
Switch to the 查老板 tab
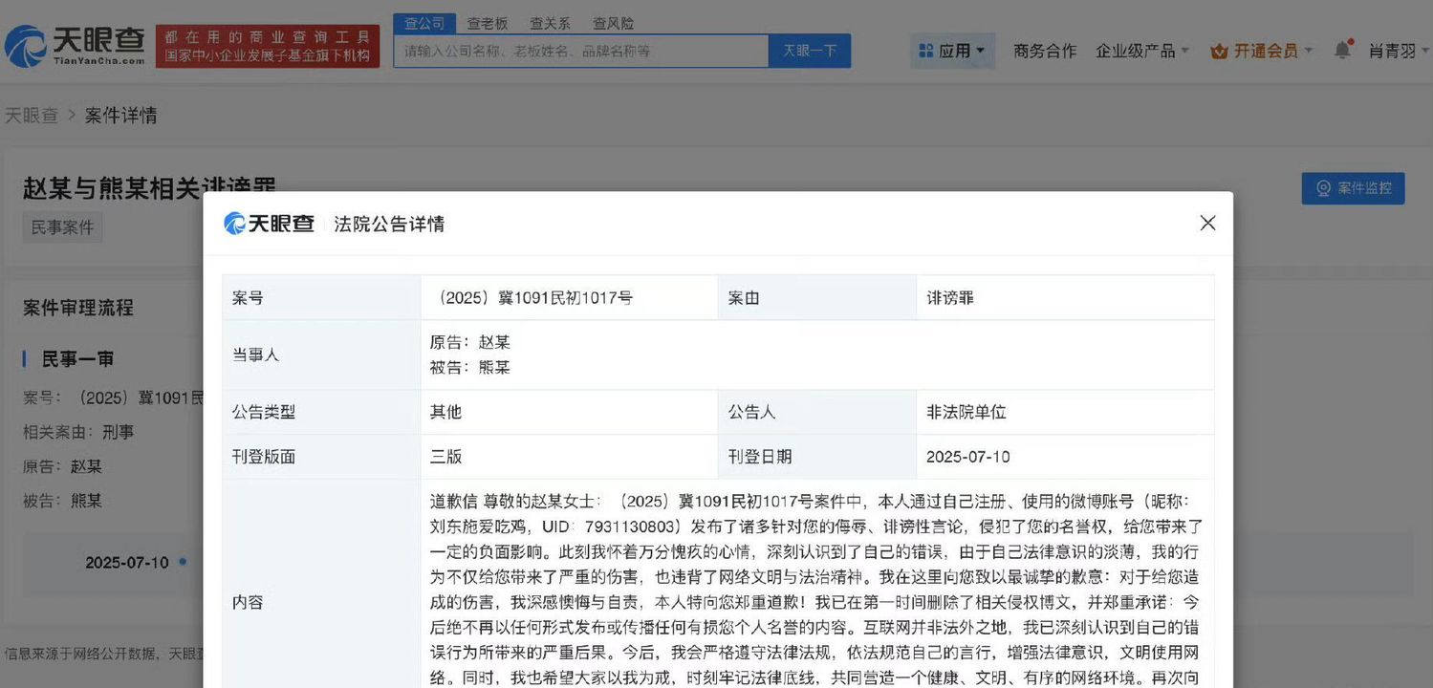[488, 24]
